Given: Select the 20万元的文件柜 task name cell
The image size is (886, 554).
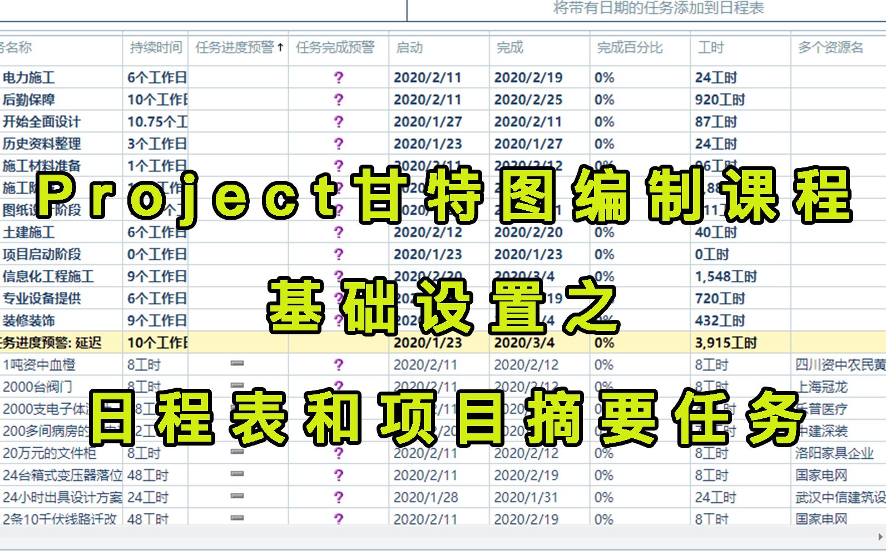Looking at the screenshot, I should coord(61,453).
